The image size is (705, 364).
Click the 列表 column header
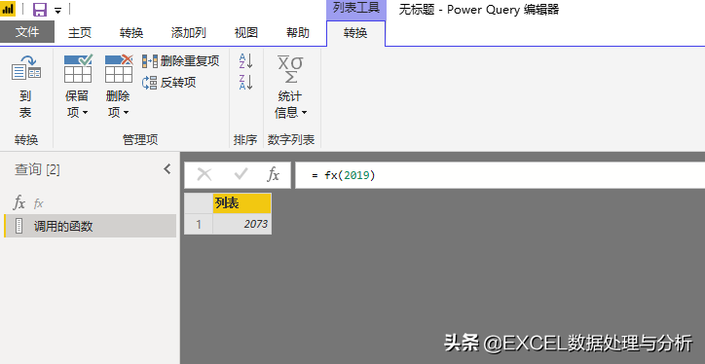pyautogui.click(x=241, y=203)
